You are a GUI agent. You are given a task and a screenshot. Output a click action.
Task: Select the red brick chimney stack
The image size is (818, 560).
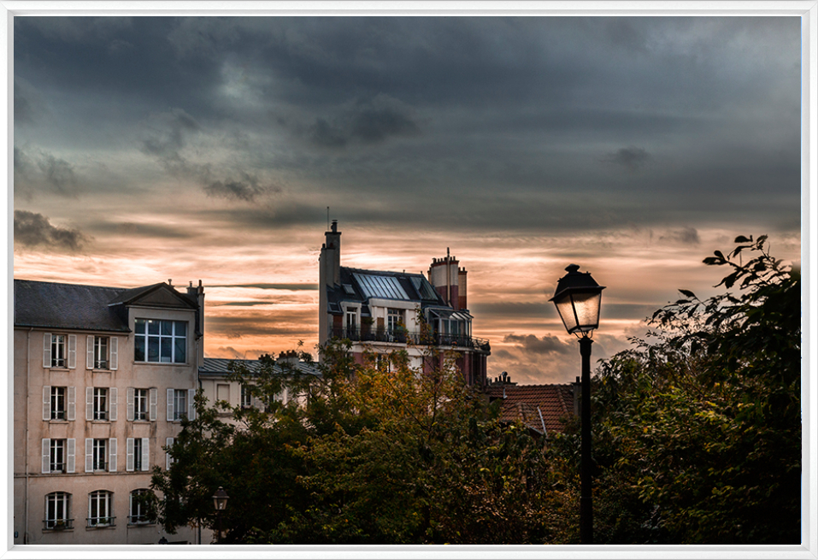[x=447, y=280]
